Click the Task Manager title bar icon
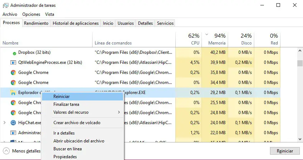This screenshot has height=160, width=303. 6,5
